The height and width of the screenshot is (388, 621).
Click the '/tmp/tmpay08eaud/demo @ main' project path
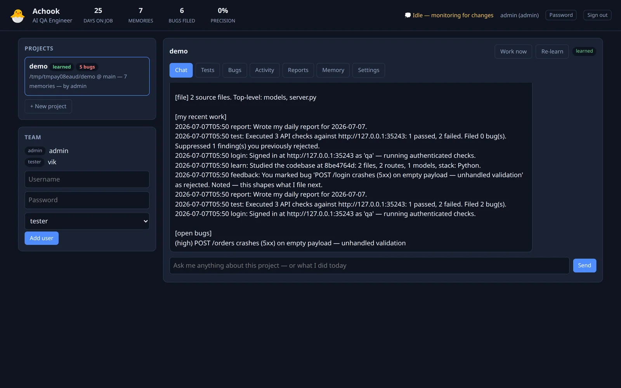(73, 76)
